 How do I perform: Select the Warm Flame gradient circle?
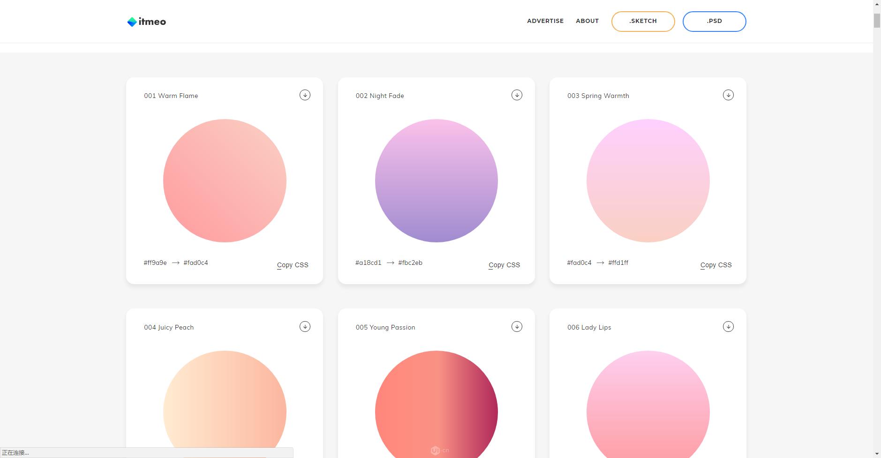pos(225,180)
